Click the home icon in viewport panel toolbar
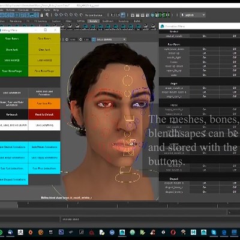This screenshot has width=240, height=240. point(67,40)
